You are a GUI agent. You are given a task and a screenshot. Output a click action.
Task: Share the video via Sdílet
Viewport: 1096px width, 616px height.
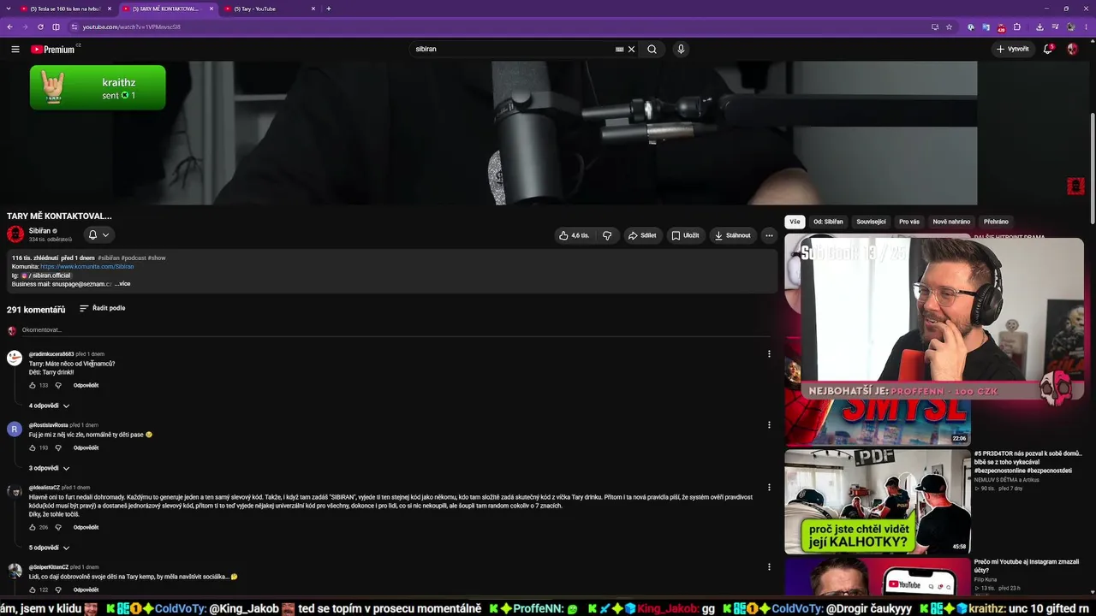pyautogui.click(x=642, y=235)
